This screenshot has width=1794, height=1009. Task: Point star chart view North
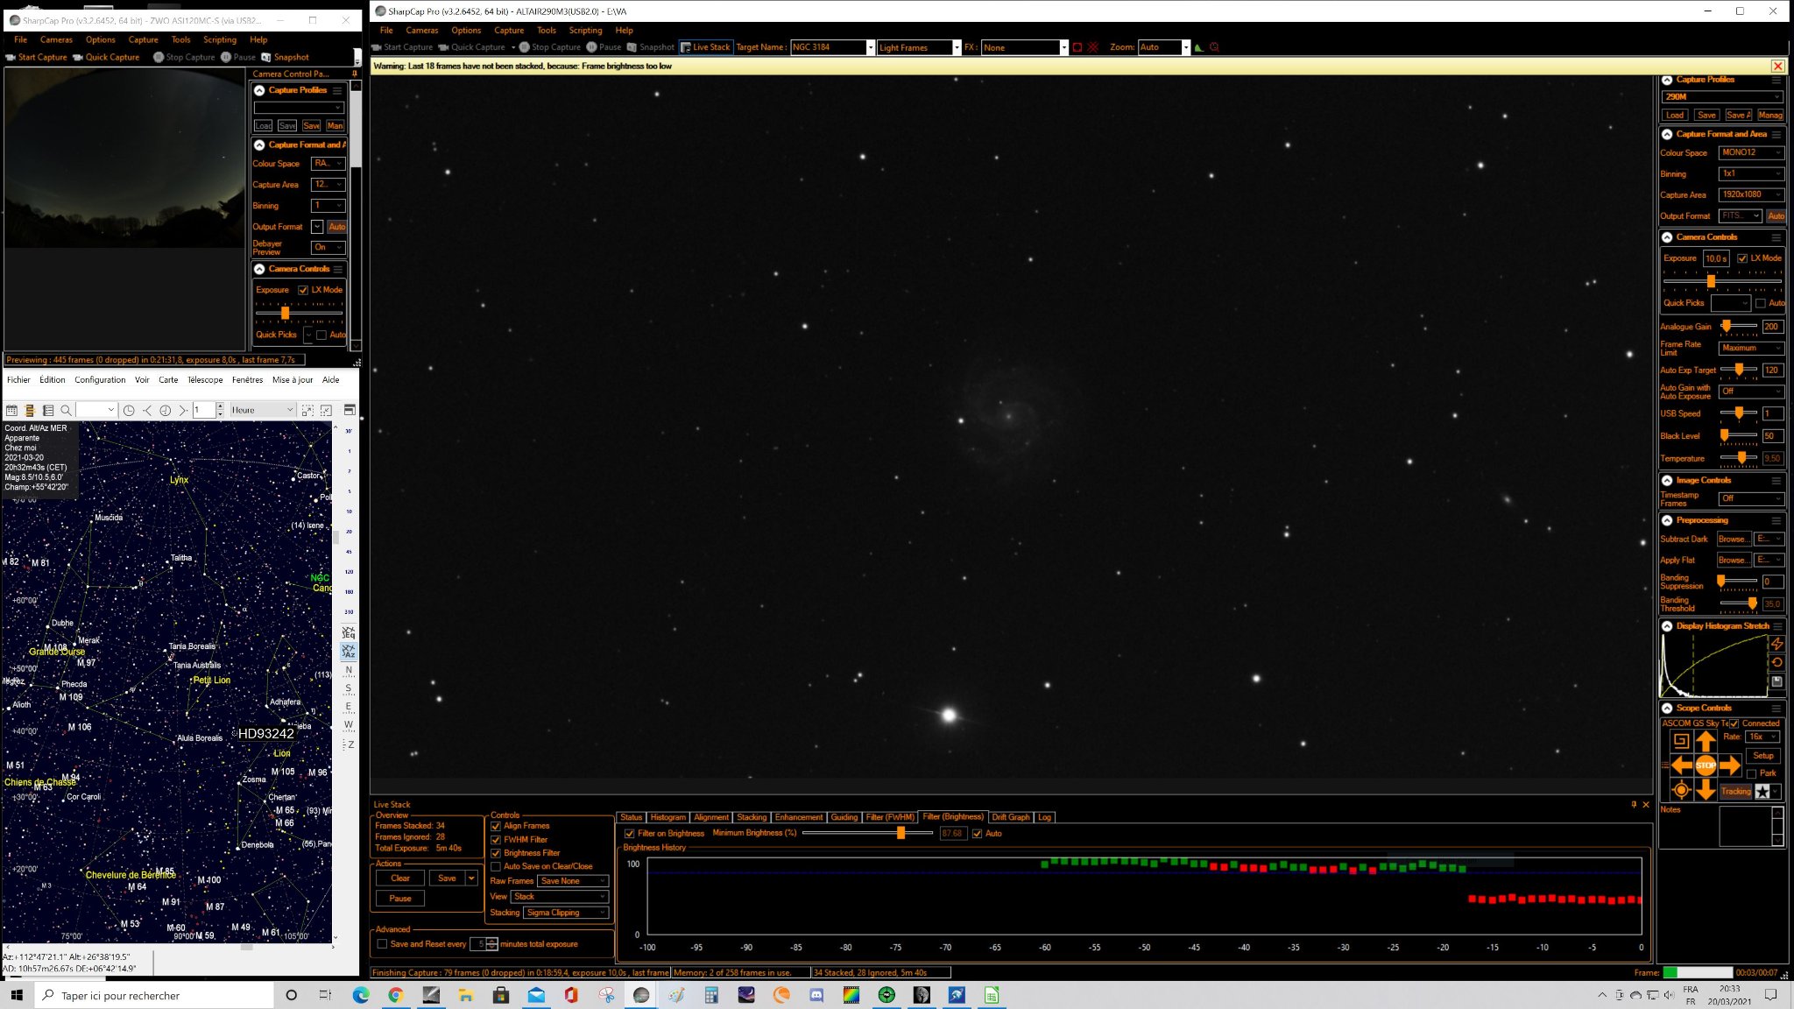(349, 671)
